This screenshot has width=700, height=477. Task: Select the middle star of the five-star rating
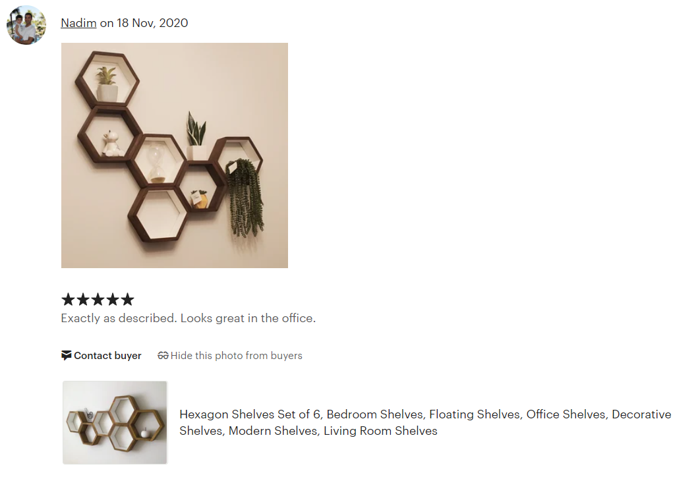click(97, 299)
